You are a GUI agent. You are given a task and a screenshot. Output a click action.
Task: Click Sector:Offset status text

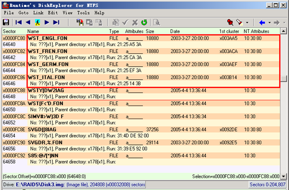(x=44, y=177)
